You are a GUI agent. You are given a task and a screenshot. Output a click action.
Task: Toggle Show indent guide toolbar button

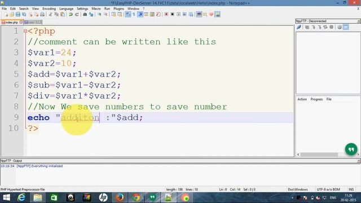coord(140,15)
